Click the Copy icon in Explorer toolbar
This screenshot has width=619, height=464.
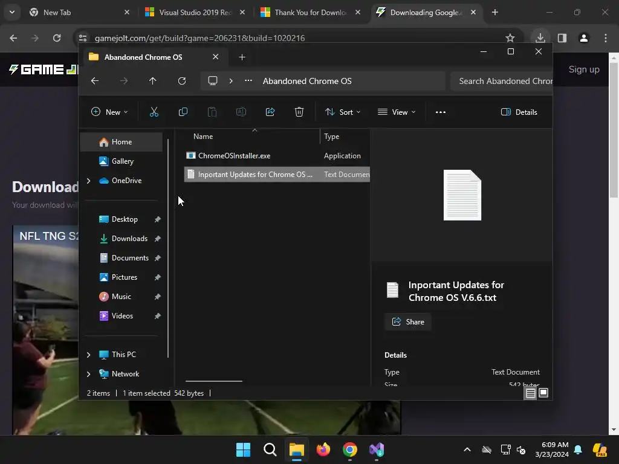pos(183,112)
